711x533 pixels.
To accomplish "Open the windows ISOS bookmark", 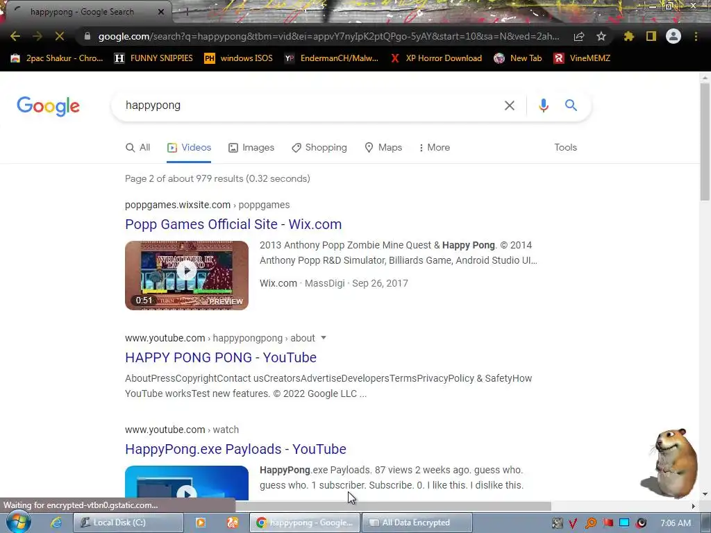I will (239, 58).
